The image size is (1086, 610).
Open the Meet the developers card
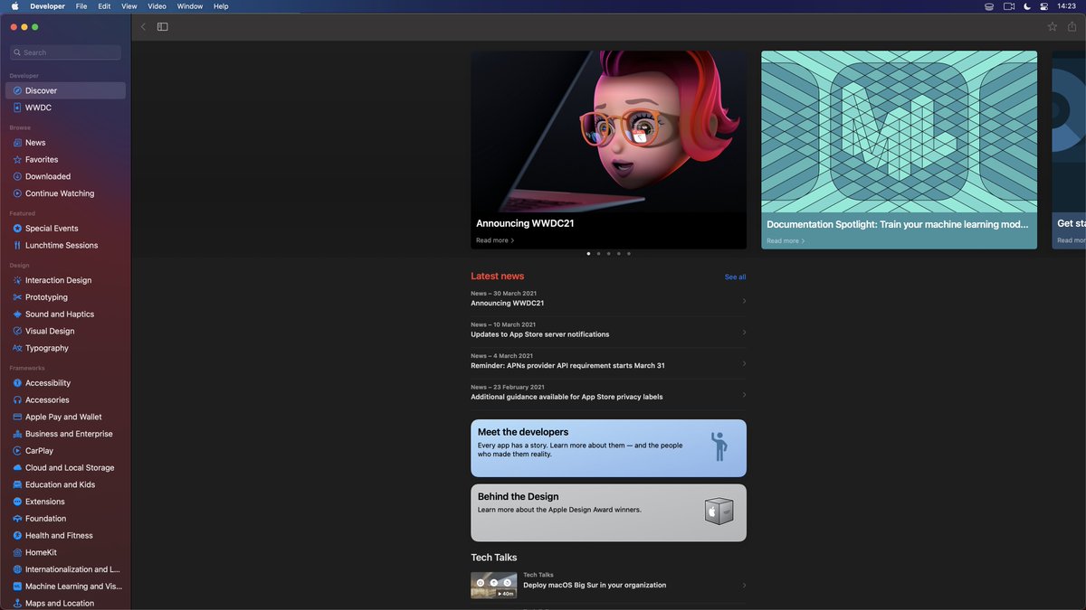click(x=608, y=448)
